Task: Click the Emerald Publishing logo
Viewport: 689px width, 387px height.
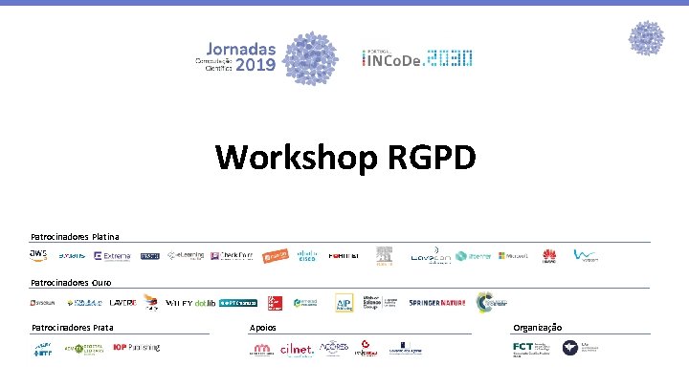Action: tap(305, 303)
